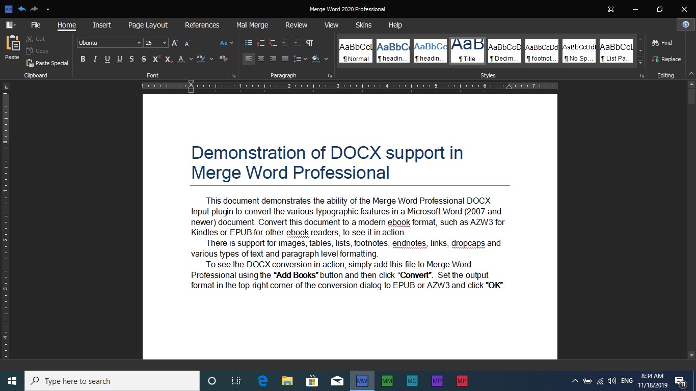Decrease paragraph indent

[285, 43]
